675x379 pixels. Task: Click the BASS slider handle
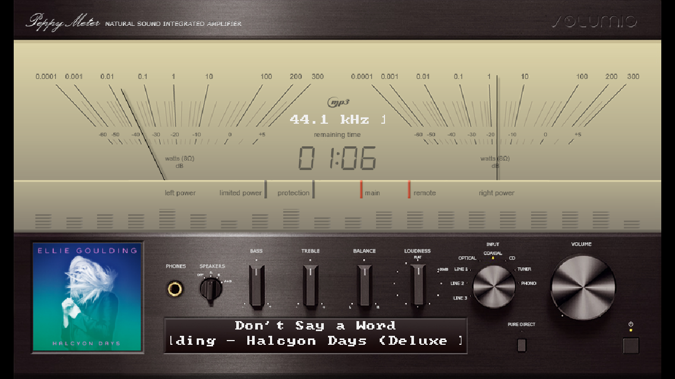pyautogui.click(x=257, y=286)
